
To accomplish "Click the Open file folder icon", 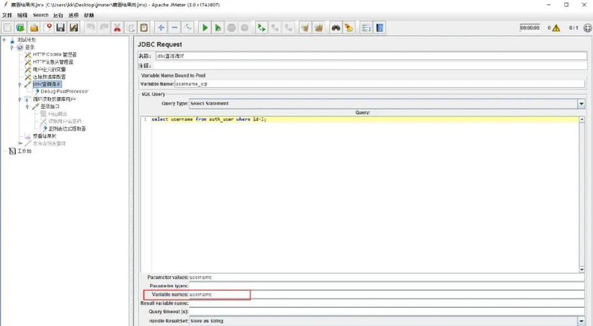I will 34,27.
